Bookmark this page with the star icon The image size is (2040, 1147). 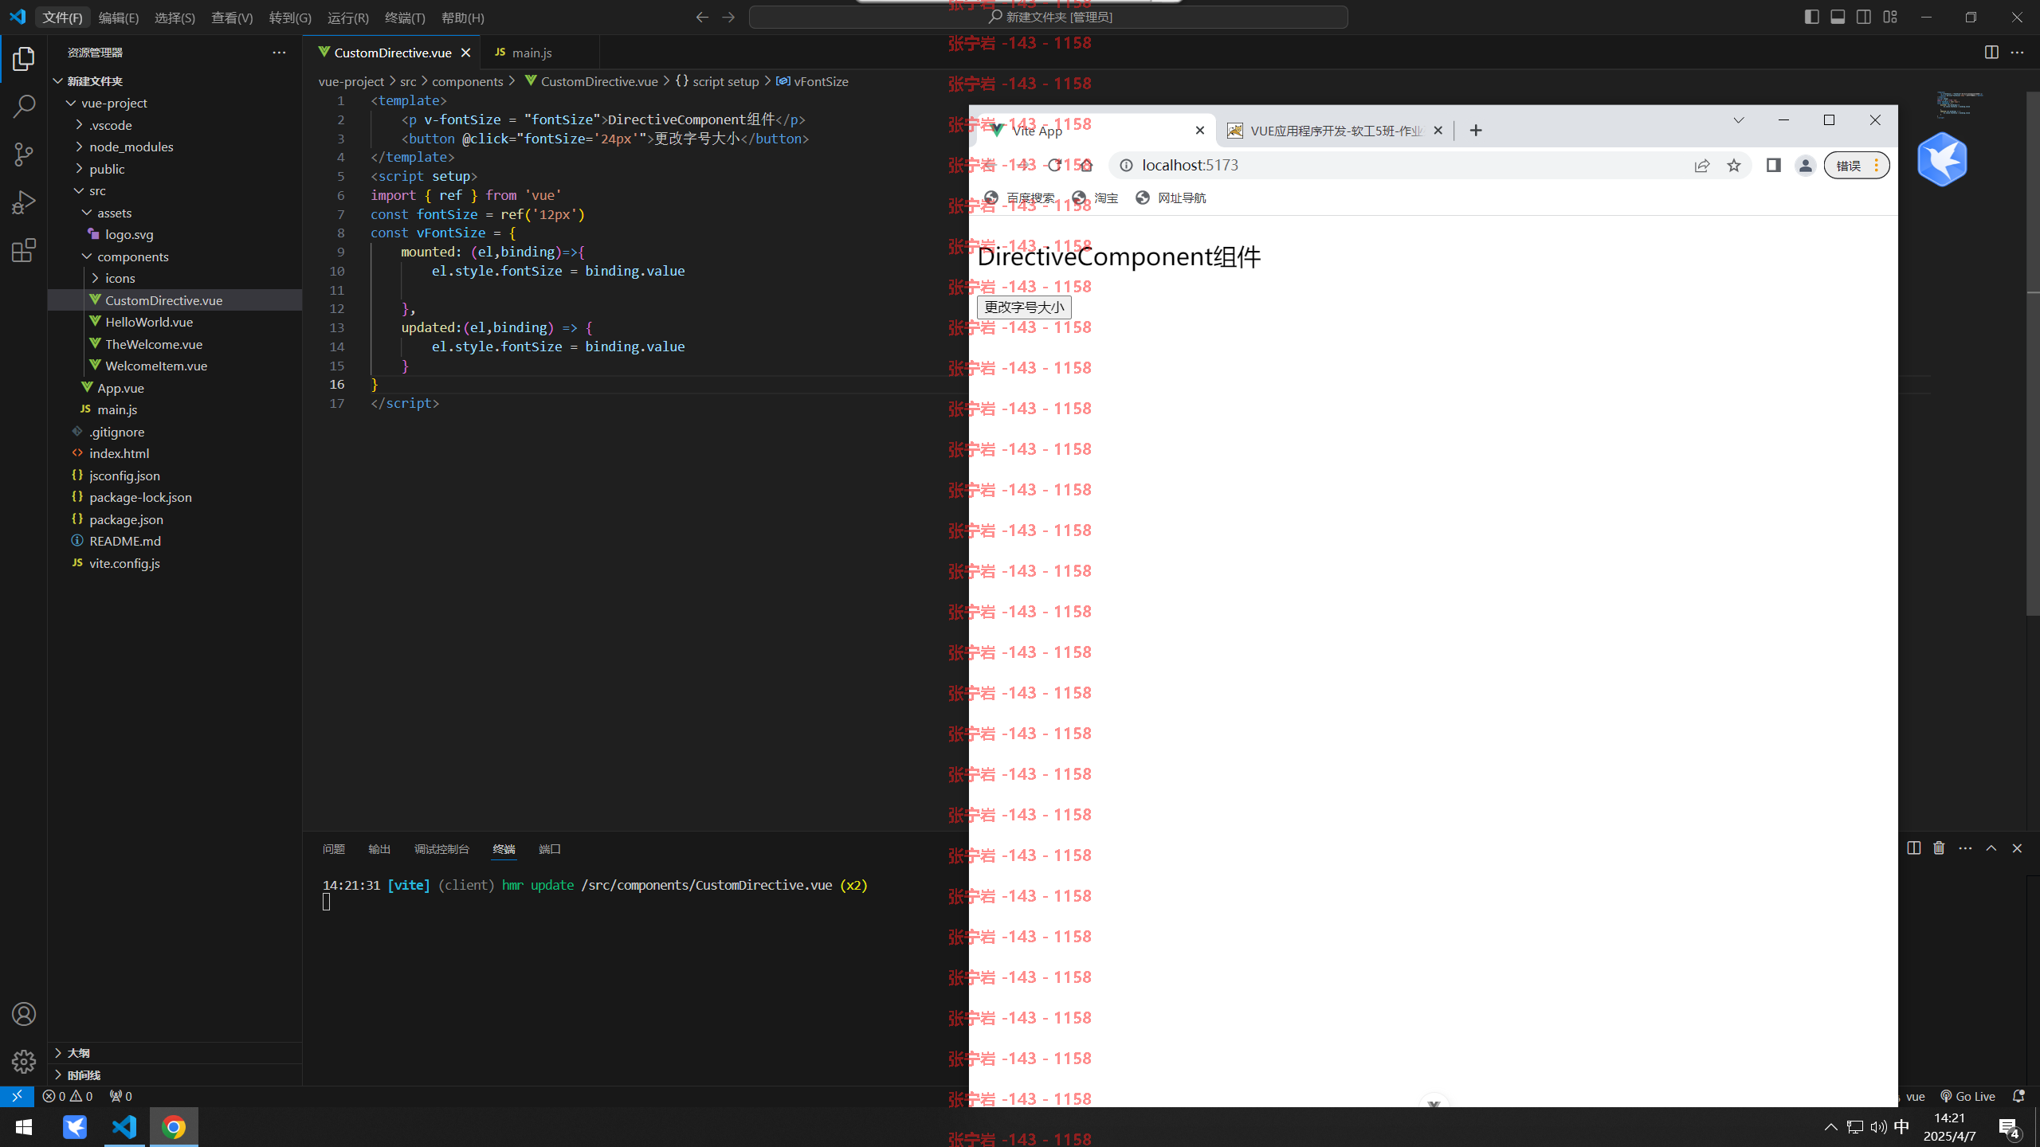(x=1734, y=166)
